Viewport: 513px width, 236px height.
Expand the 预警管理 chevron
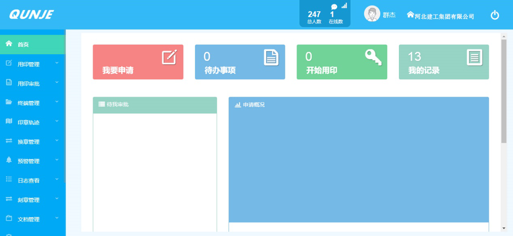click(57, 160)
